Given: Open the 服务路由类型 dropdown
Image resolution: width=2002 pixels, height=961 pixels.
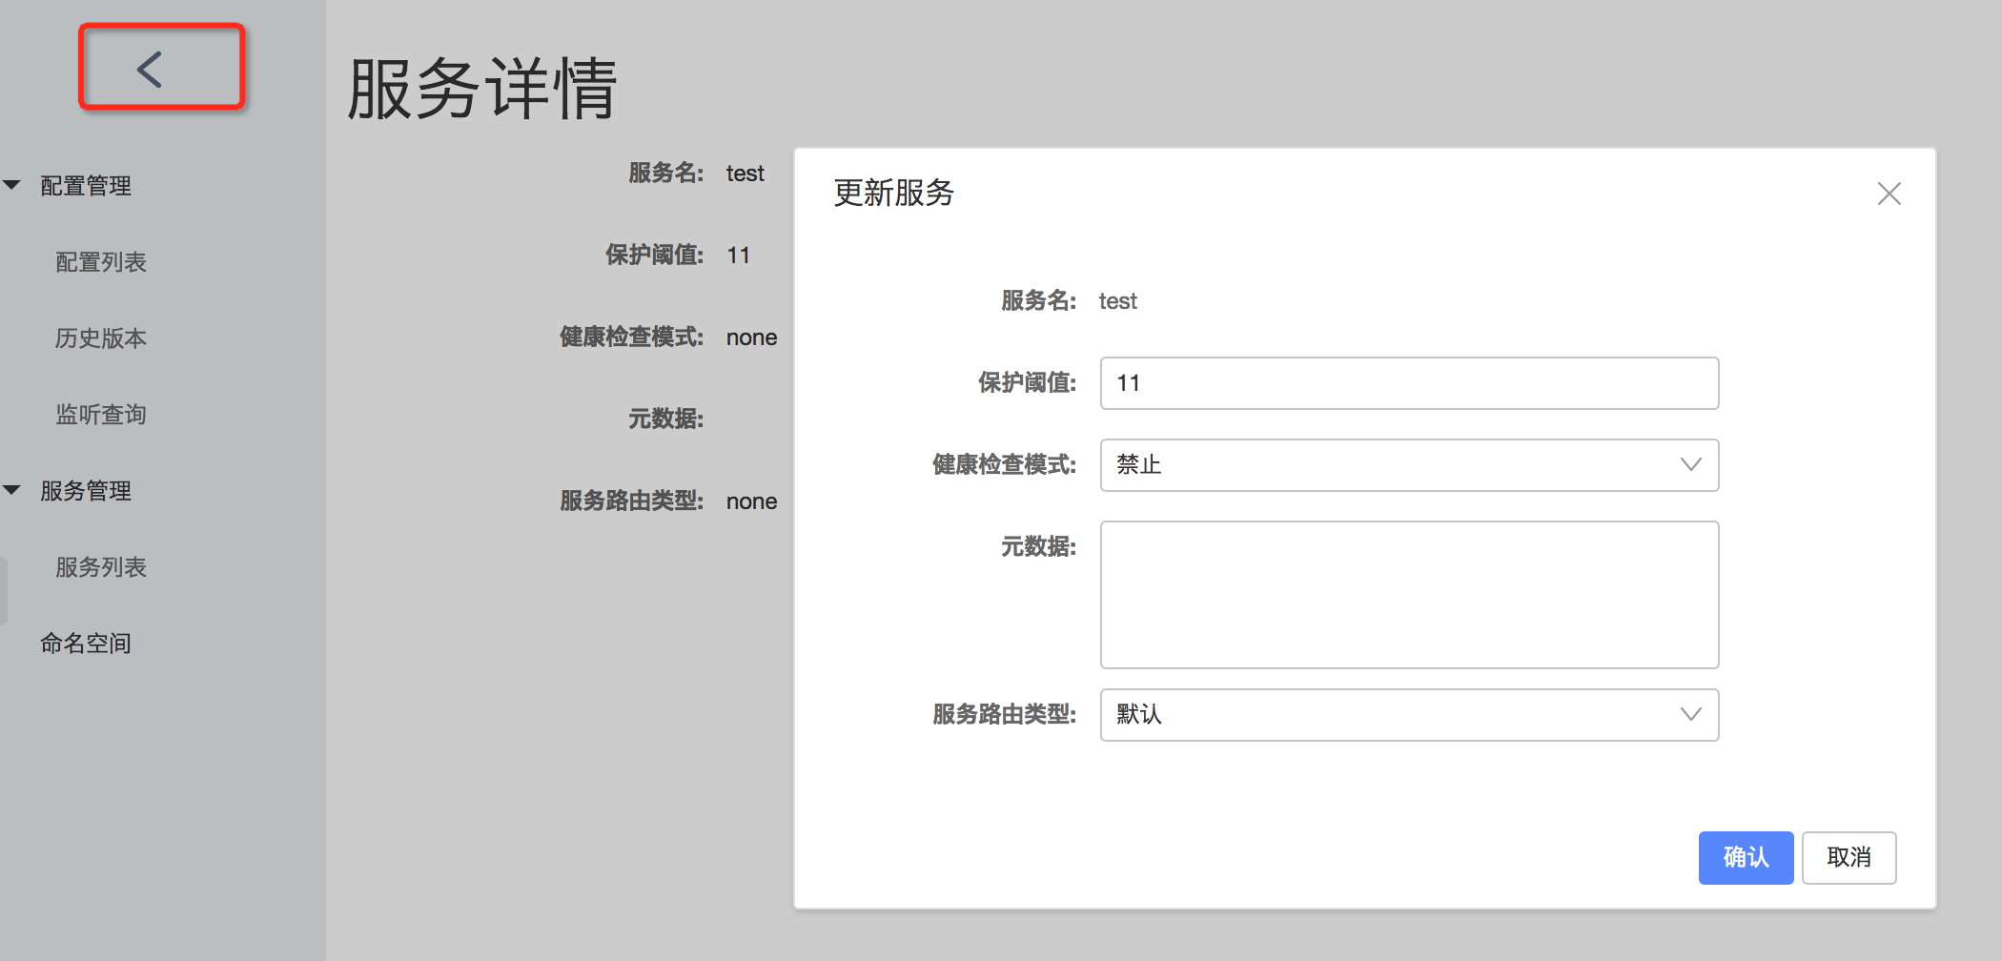Looking at the screenshot, I should point(1409,715).
